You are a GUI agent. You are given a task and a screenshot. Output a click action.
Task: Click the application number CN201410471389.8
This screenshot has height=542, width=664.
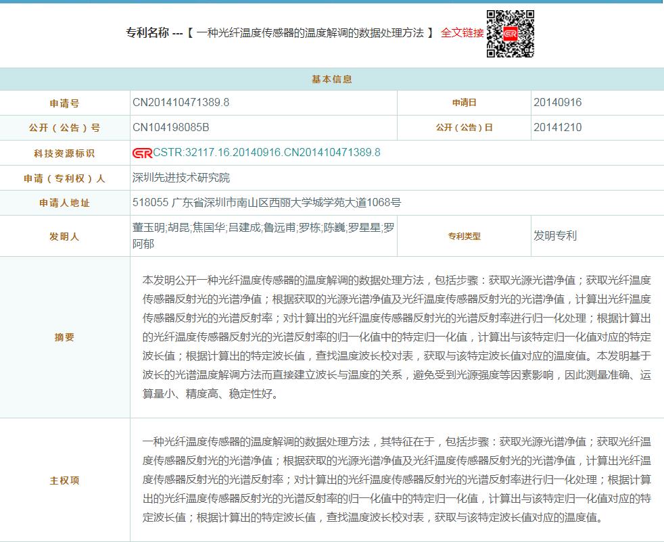(181, 103)
